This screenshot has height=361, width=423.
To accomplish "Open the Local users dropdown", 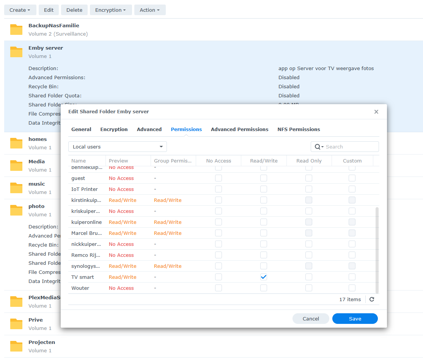I will coord(118,147).
